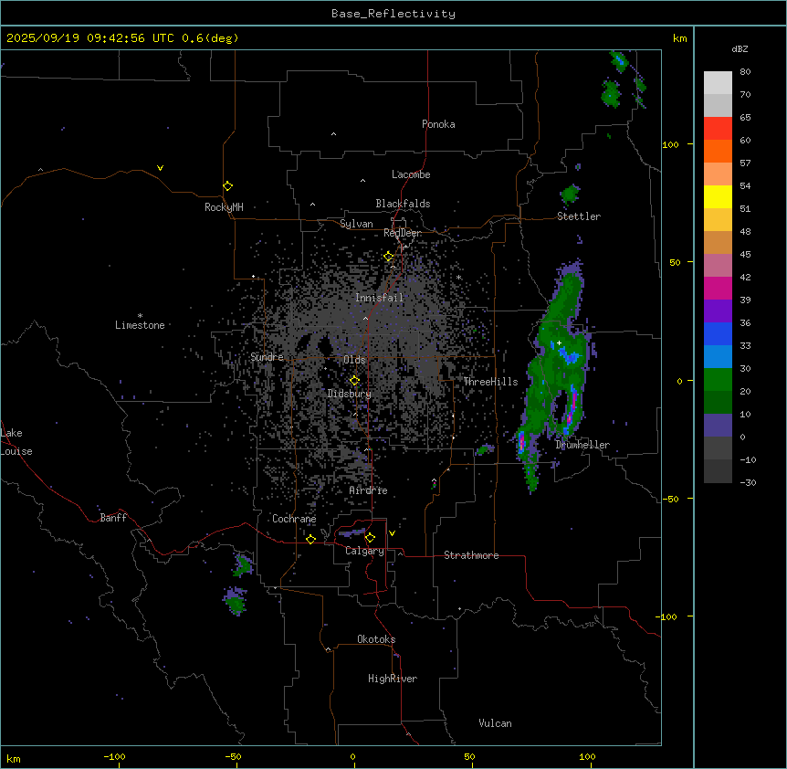Pick the red swatch in the dBZ legend
Screen dimensions: 787x769
718,128
